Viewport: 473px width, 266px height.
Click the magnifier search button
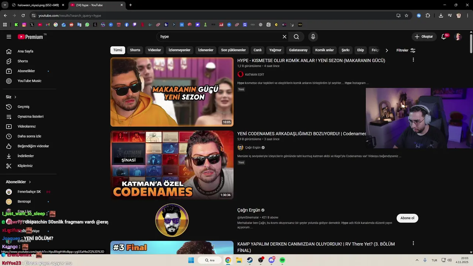(296, 37)
